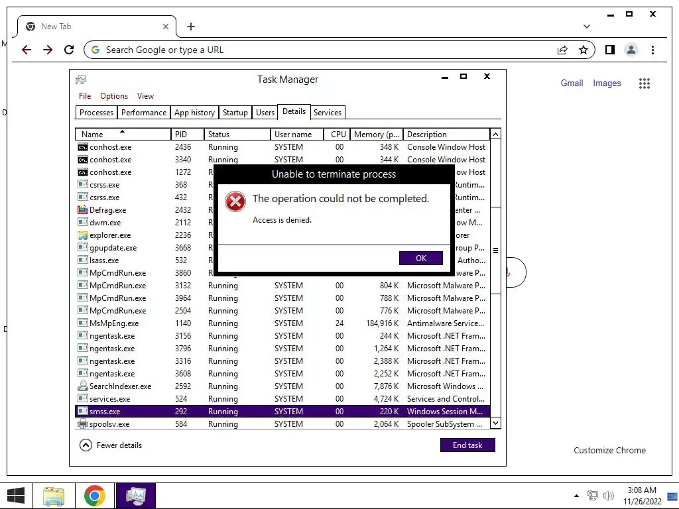Click the network tray icon
This screenshot has height=509, width=679.
[x=592, y=496]
